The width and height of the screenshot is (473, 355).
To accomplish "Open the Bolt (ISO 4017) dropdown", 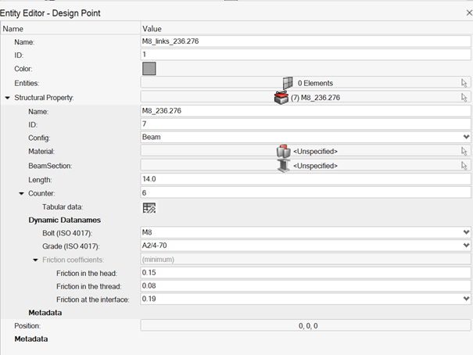I will tap(467, 233).
